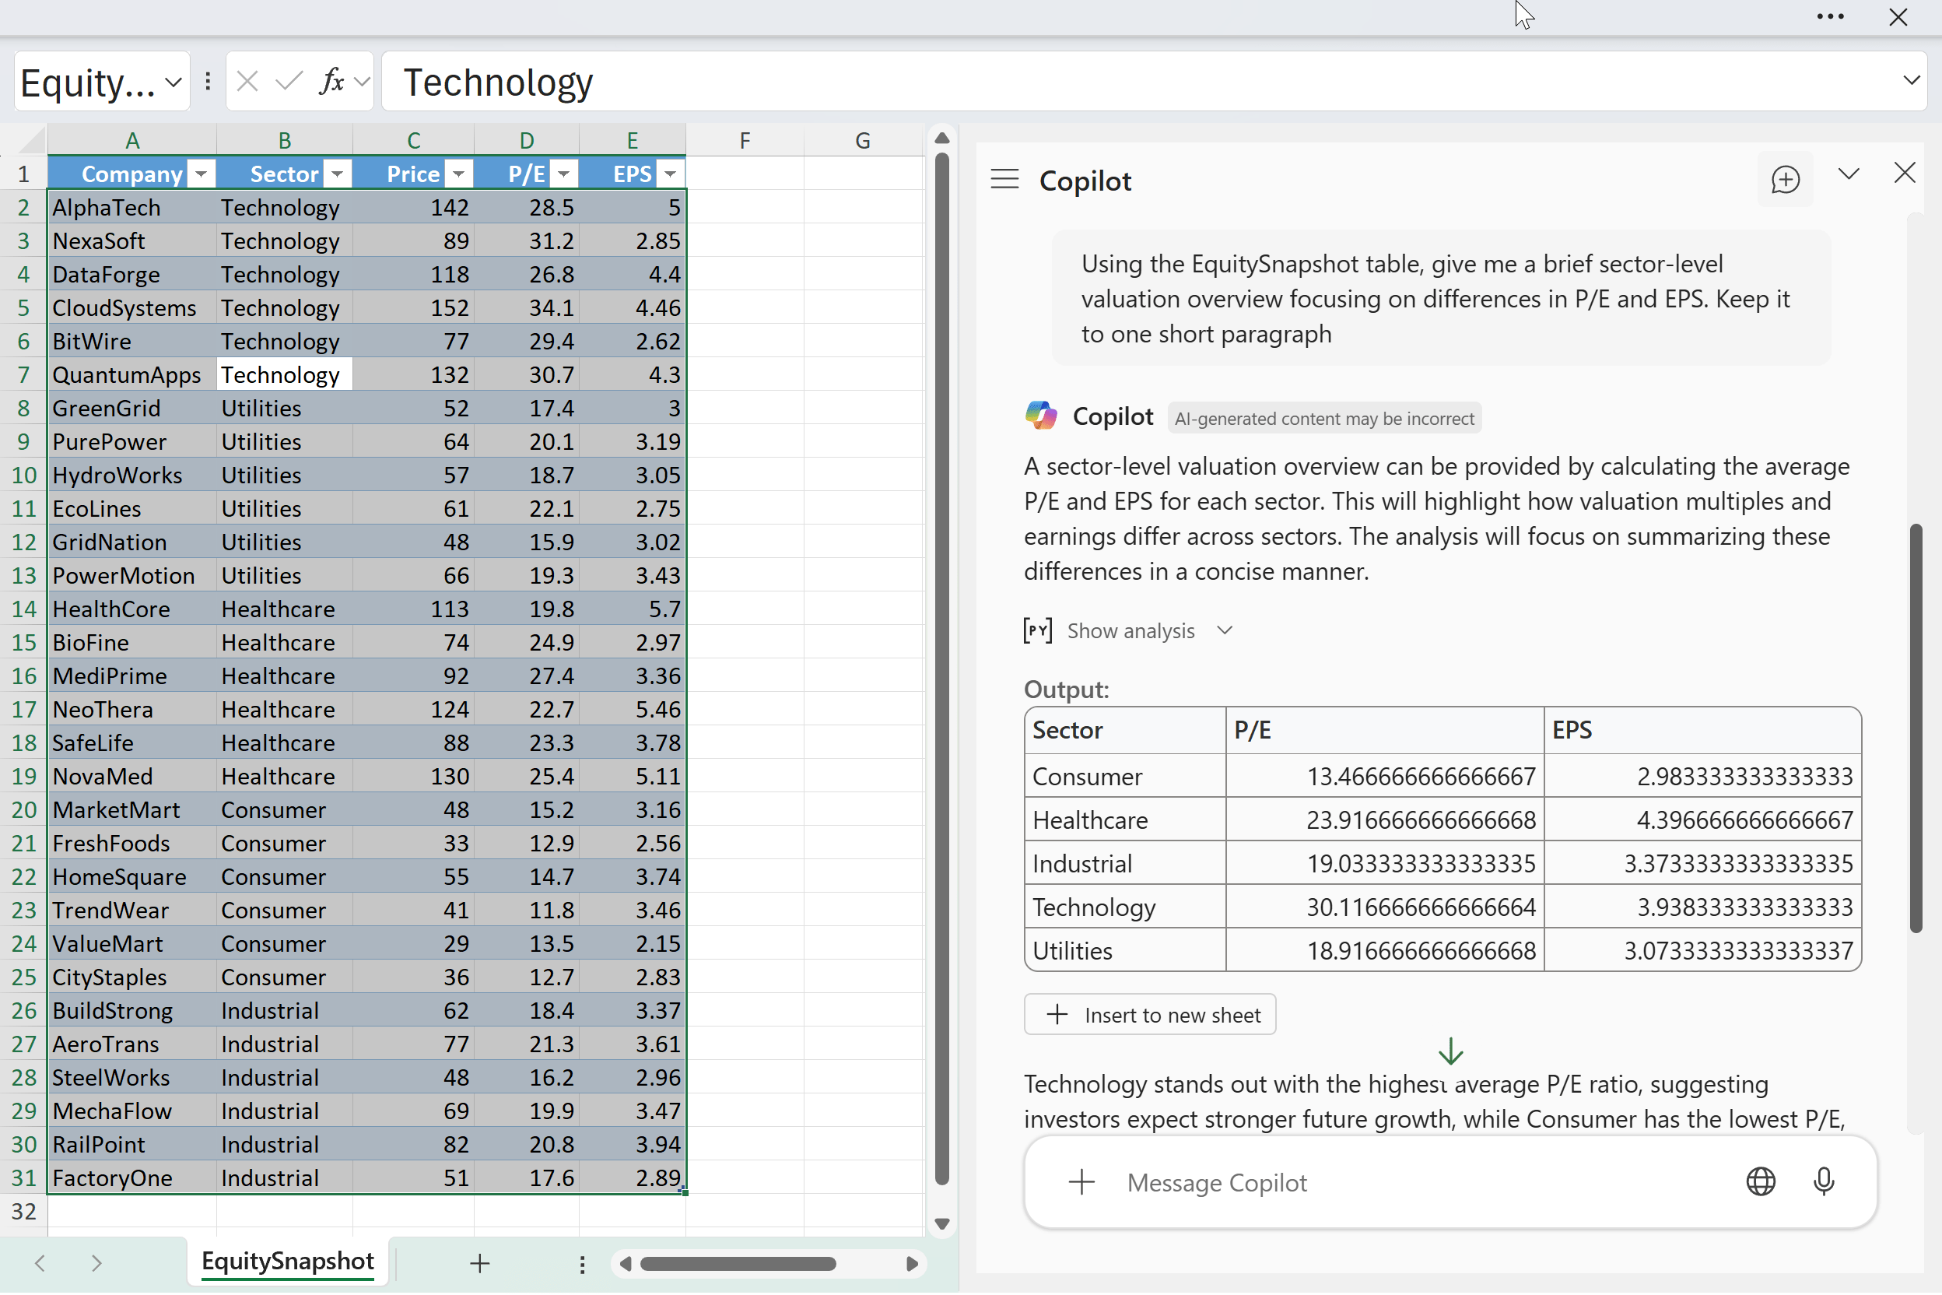Screen dimensions: 1942x1295
Task: Click the confirm entry checkmark in formula bar
Action: pyautogui.click(x=288, y=82)
